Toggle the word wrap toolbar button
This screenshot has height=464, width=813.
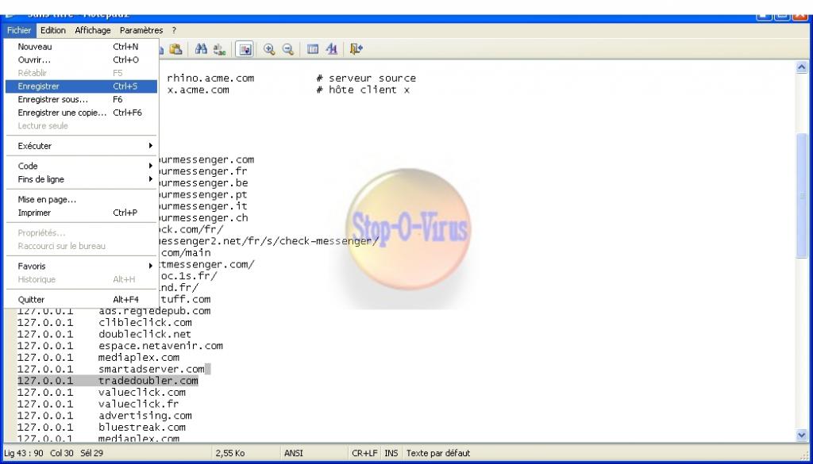245,49
